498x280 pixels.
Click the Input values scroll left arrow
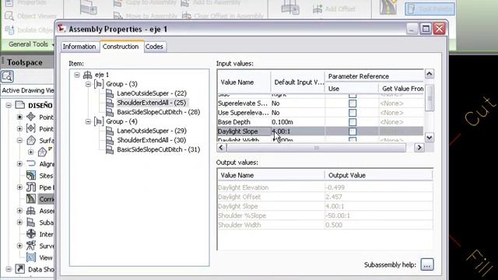tap(221, 148)
